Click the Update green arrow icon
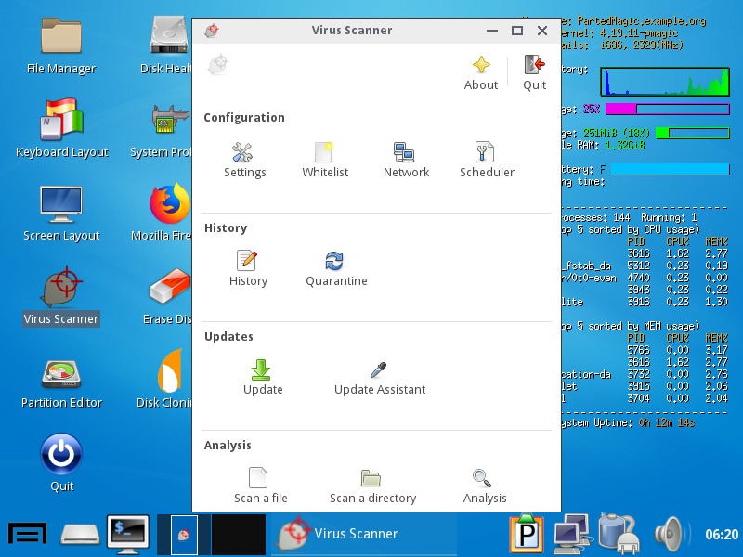The height and width of the screenshot is (557, 743). [x=262, y=371]
